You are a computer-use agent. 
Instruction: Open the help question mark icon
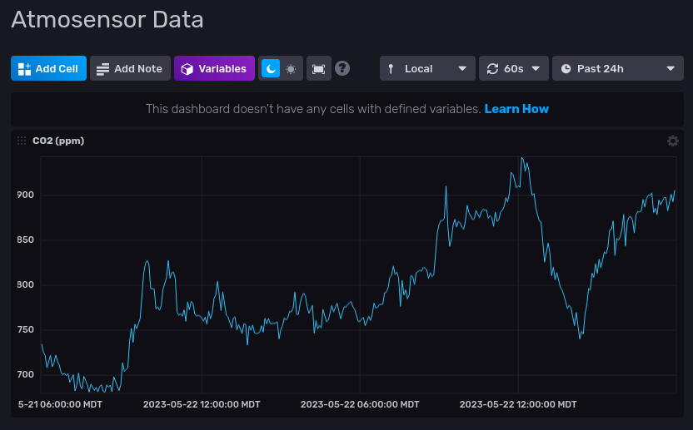[342, 68]
